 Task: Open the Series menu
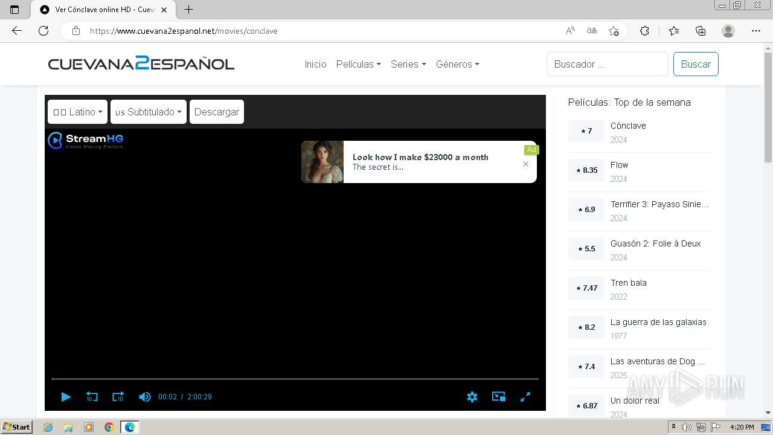pyautogui.click(x=408, y=64)
